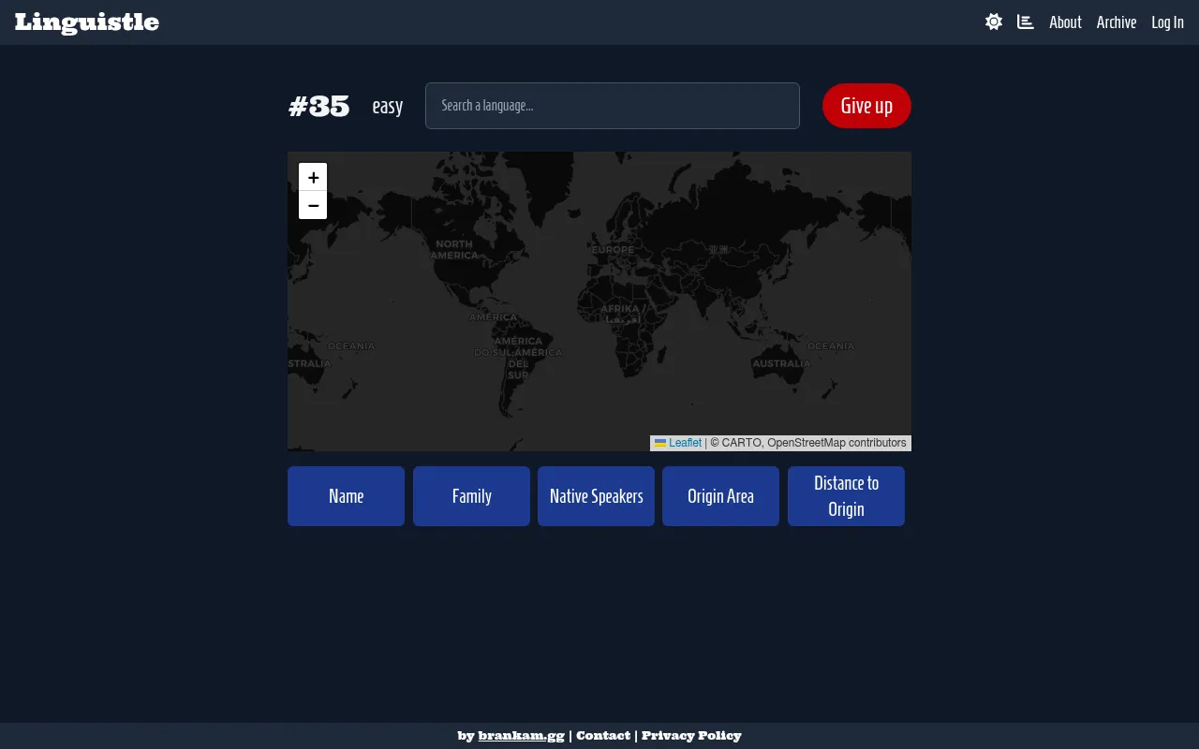Screen dimensions: 1199x749
Task: Click the North America map label
Action: pos(454,249)
